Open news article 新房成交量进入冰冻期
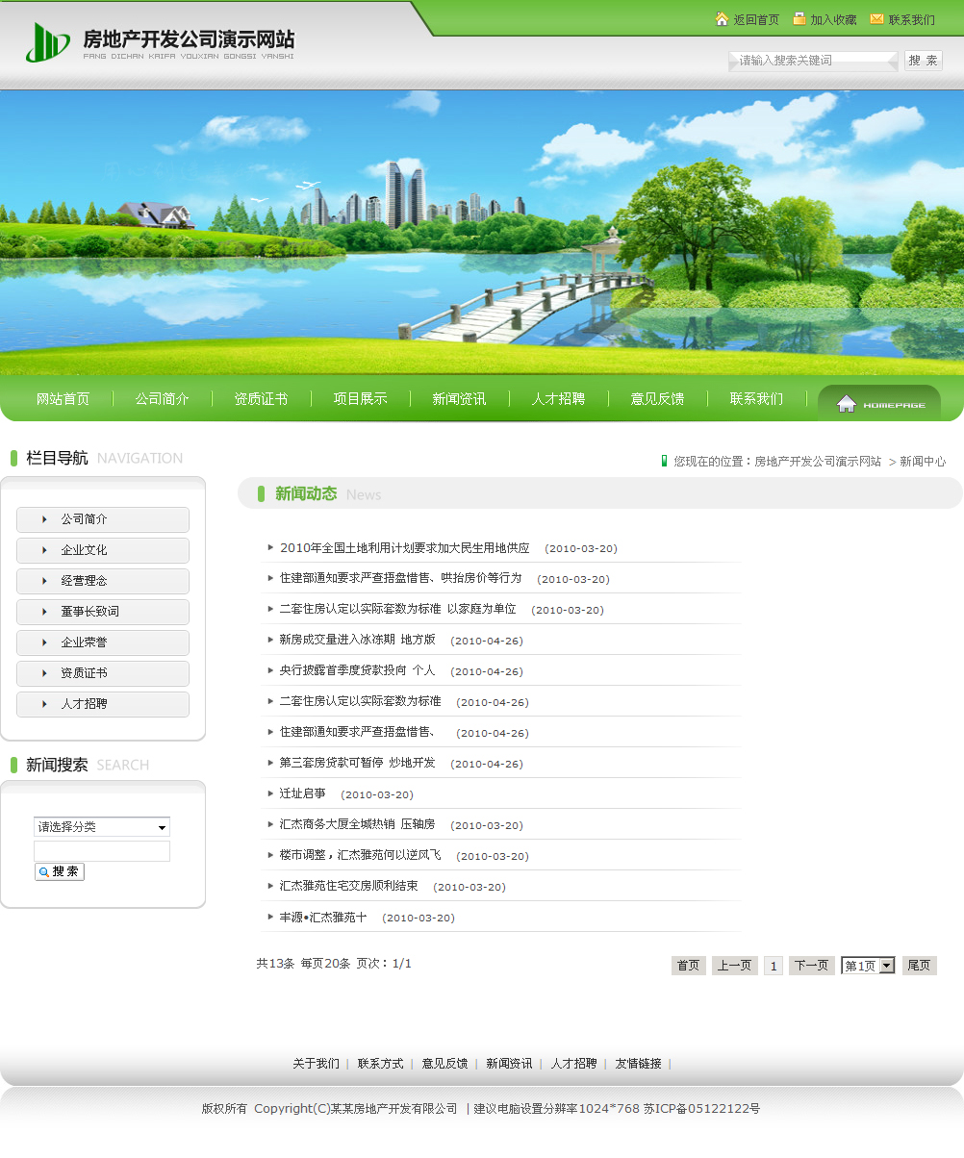 [357, 640]
